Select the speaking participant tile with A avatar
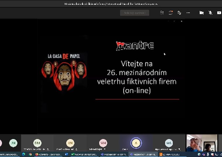This screenshot has height=157, width=222. coord(136,143)
